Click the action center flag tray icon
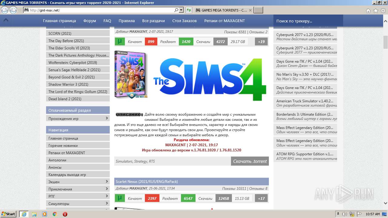Image resolution: width=388 pixels, height=218 pixels. click(358, 214)
